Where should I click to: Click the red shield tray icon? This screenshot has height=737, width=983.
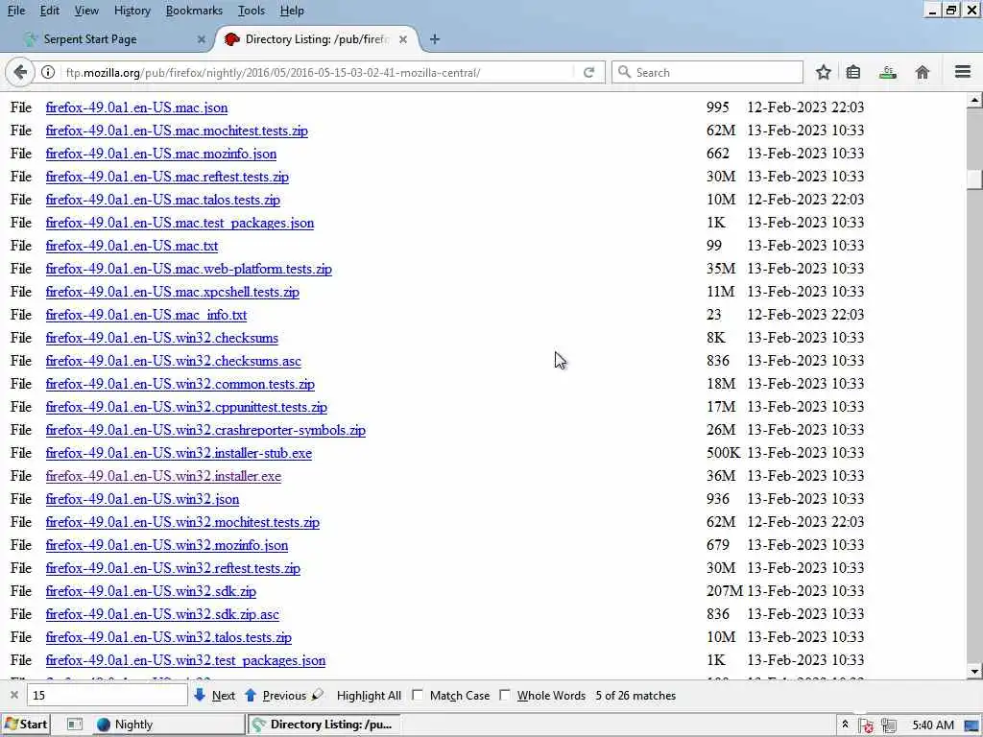click(x=867, y=725)
